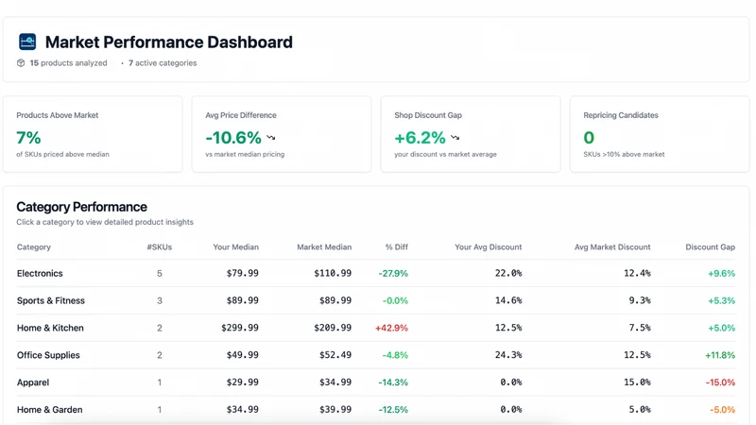The width and height of the screenshot is (756, 425).
Task: Click the 14.6% Sports & Fitness average discount
Action: [508, 300]
